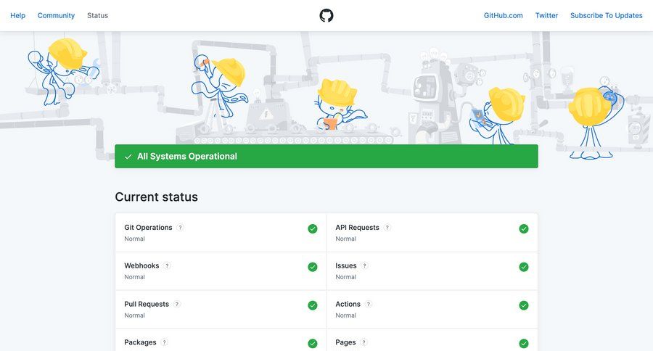Click the Git Operations help question mark
Image resolution: width=653 pixels, height=351 pixels.
point(180,227)
